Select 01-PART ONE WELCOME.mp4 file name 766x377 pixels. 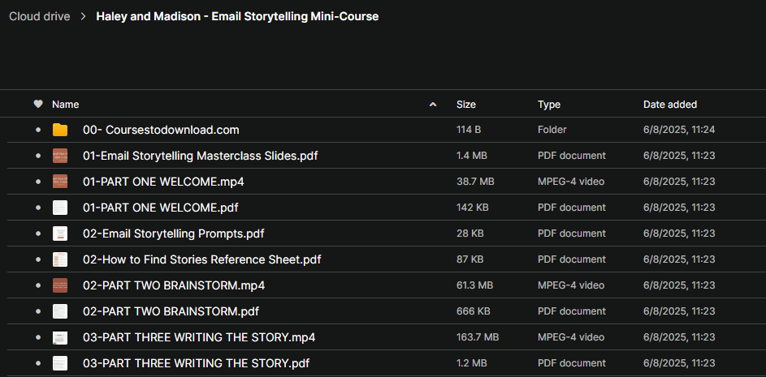pos(163,182)
